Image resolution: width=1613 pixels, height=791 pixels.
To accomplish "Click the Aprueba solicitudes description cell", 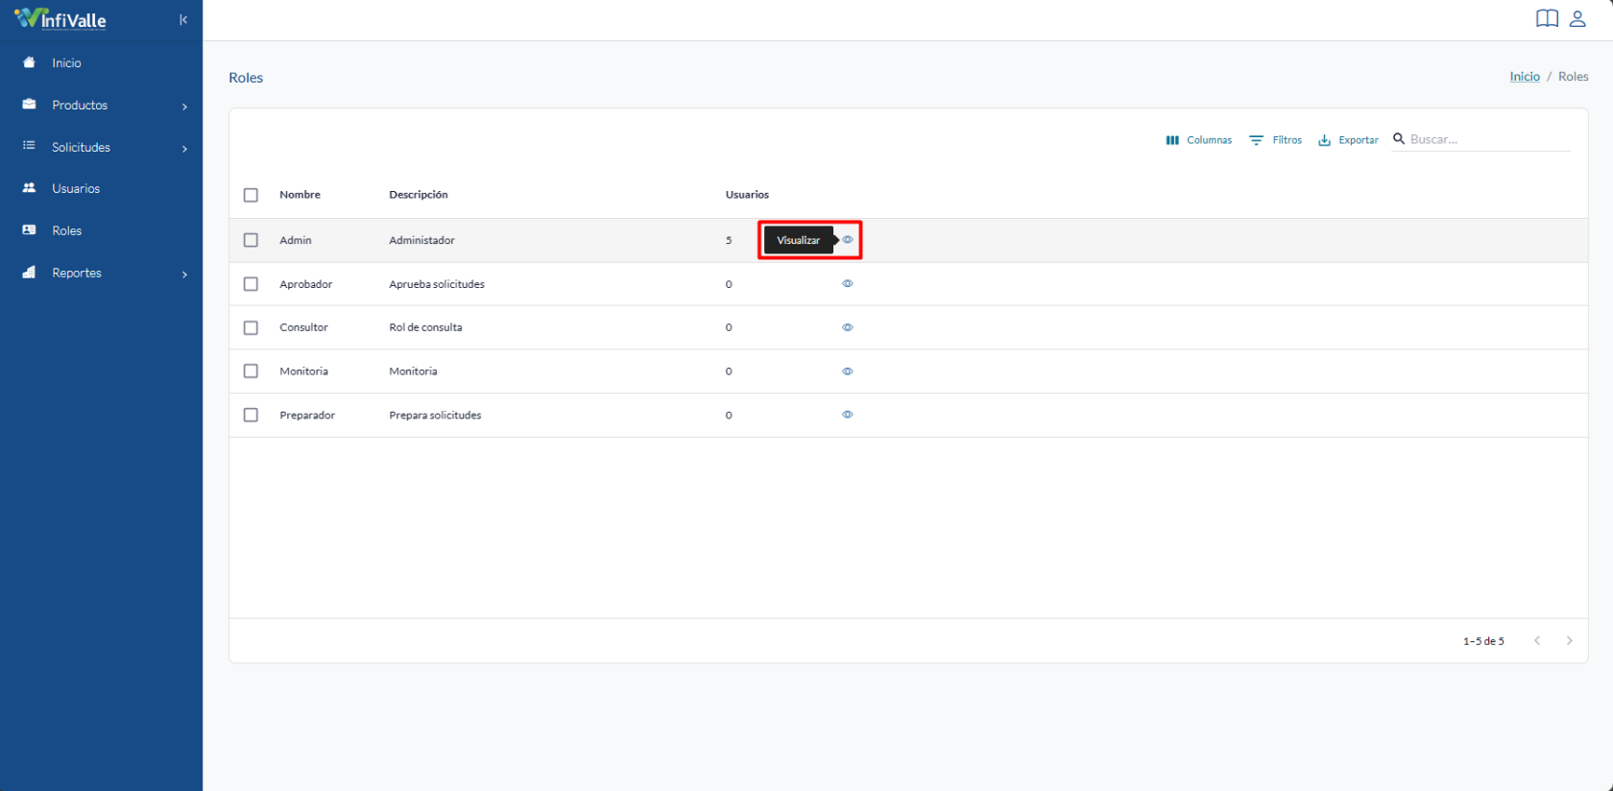I will (437, 284).
